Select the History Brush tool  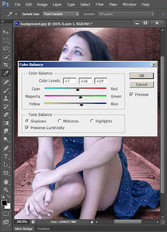click(x=6, y=106)
